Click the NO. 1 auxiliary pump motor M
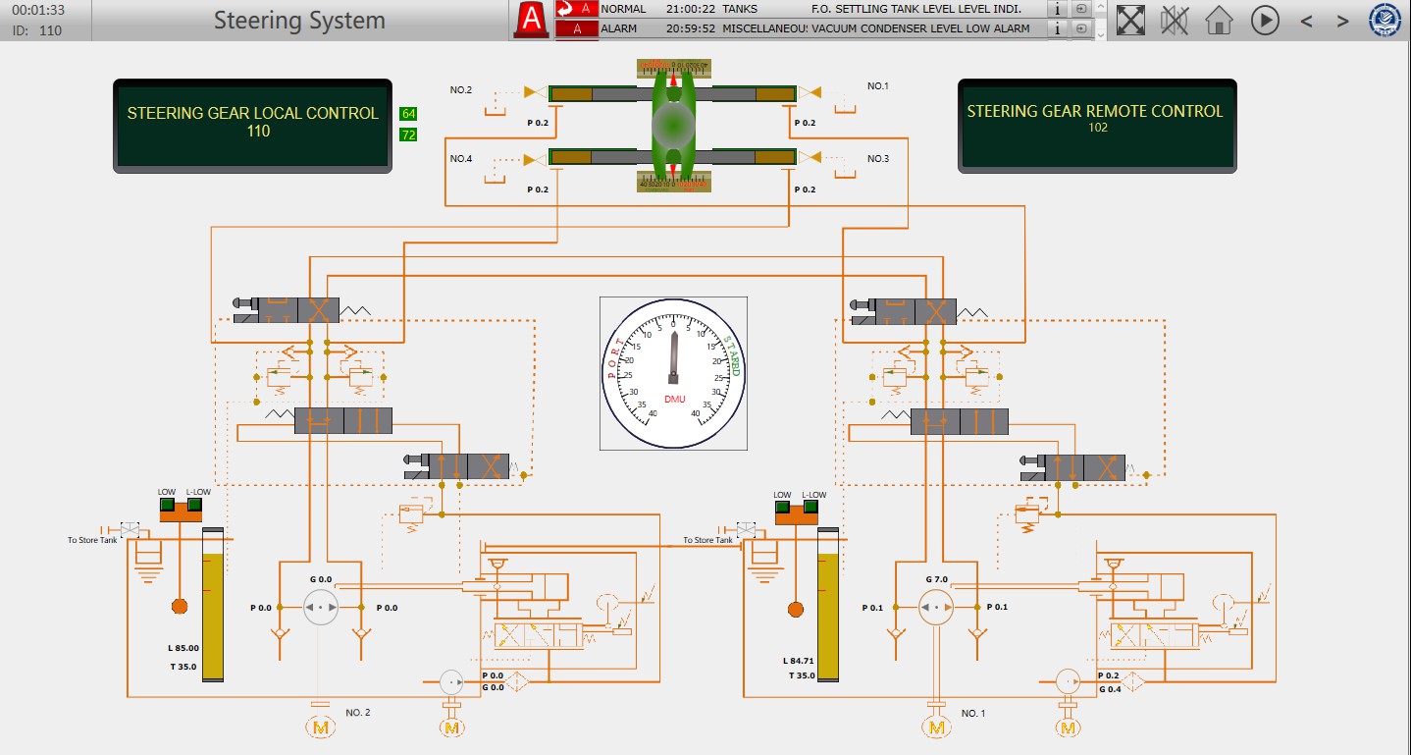The width and height of the screenshot is (1411, 755). 1068,728
